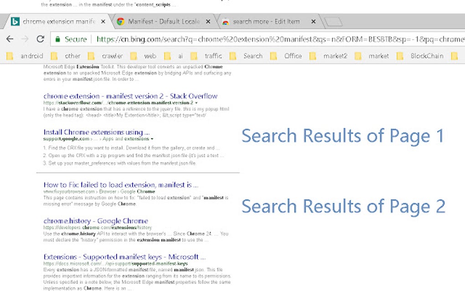Expand dropdown arrow beside stackoverflow.com URL

pos(196,103)
